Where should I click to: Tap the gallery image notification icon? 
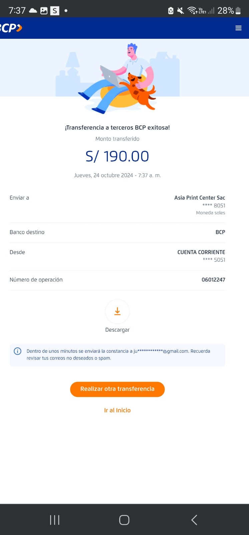point(44,11)
